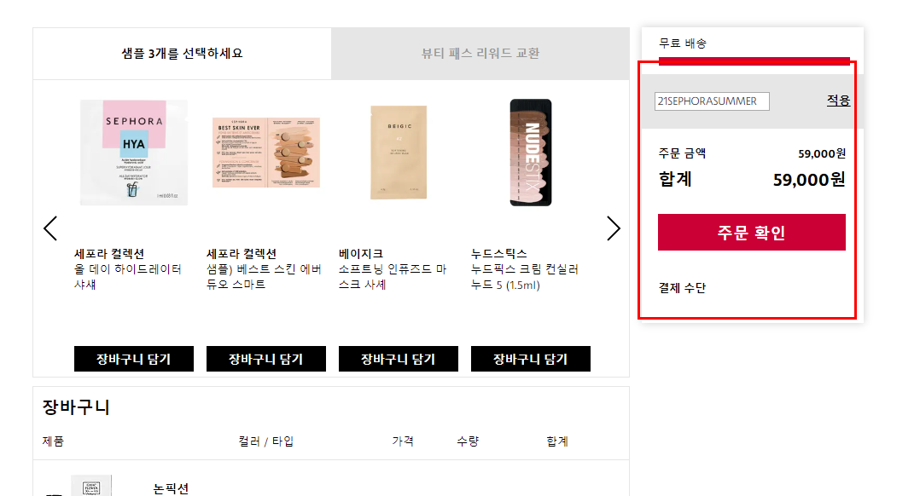Add 올 데이 하이드레이터 sample to cart
Screen dimensions: 920x496
pos(134,359)
